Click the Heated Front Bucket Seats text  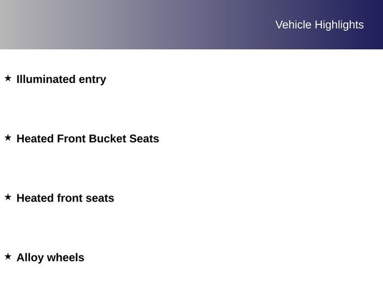[x=87, y=139]
